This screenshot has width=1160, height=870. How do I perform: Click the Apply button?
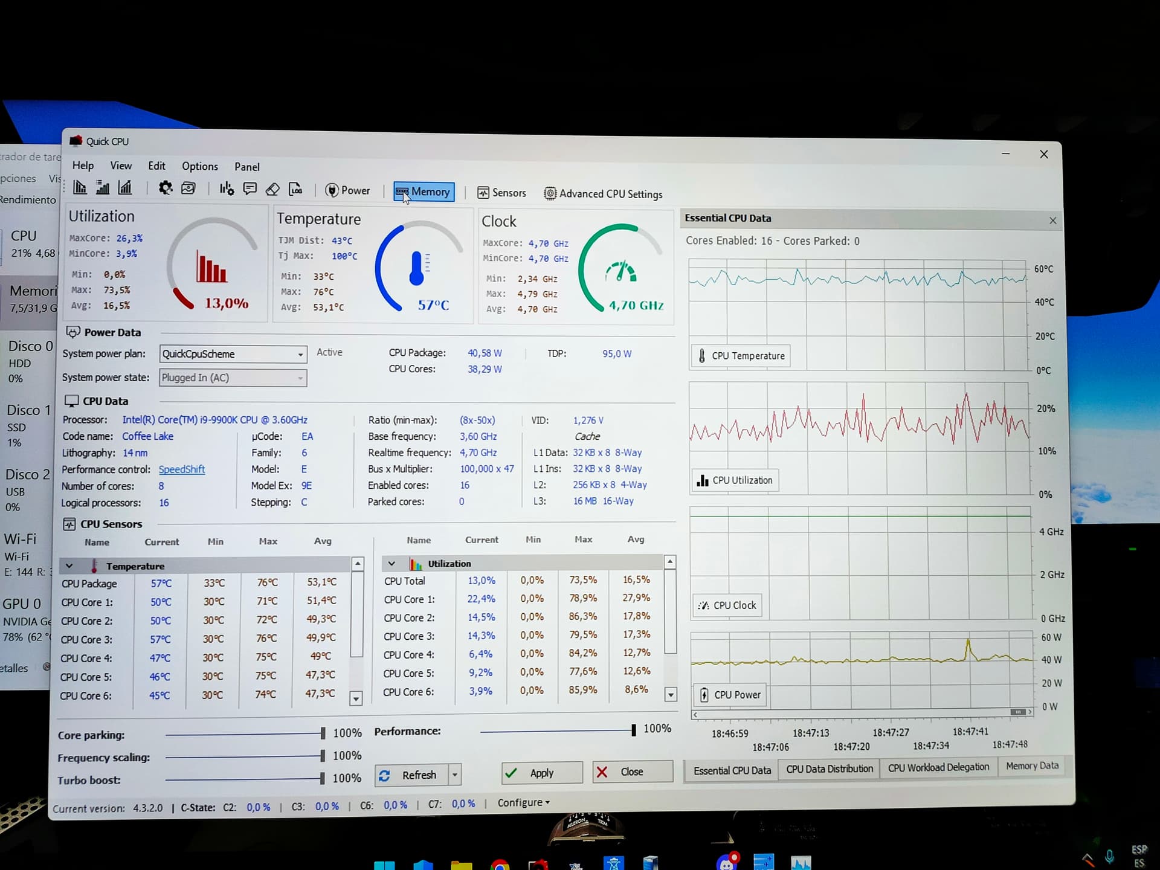542,773
